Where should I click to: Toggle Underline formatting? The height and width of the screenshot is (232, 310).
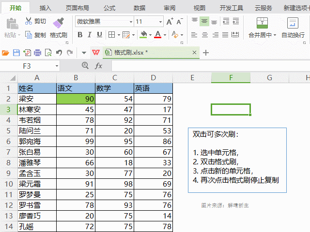(x=99, y=35)
